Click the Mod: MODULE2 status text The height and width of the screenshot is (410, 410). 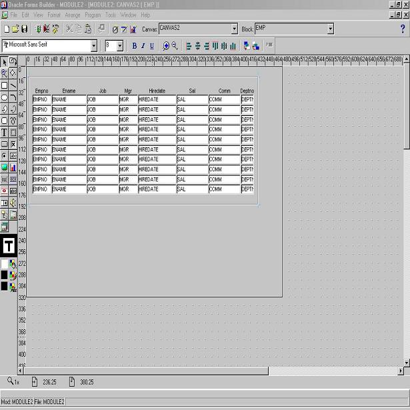(x=17, y=401)
